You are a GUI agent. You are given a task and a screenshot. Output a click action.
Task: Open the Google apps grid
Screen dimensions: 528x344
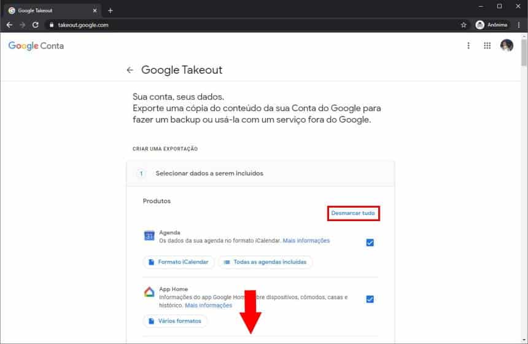(x=487, y=45)
